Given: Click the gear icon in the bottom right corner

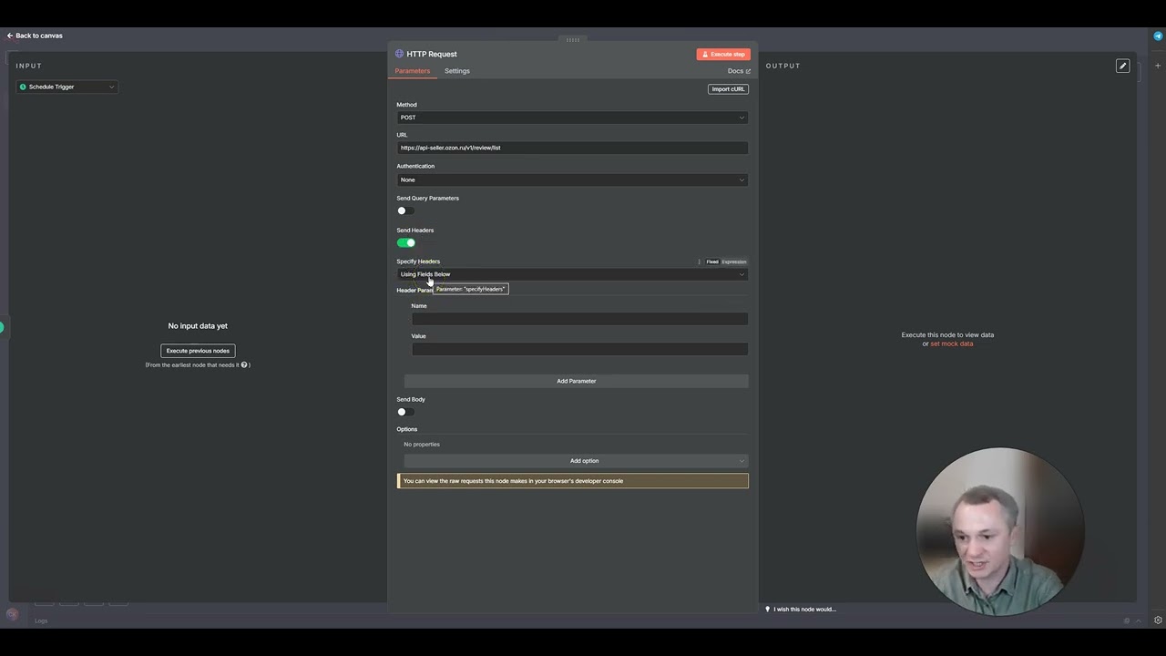Looking at the screenshot, I should [1158, 620].
